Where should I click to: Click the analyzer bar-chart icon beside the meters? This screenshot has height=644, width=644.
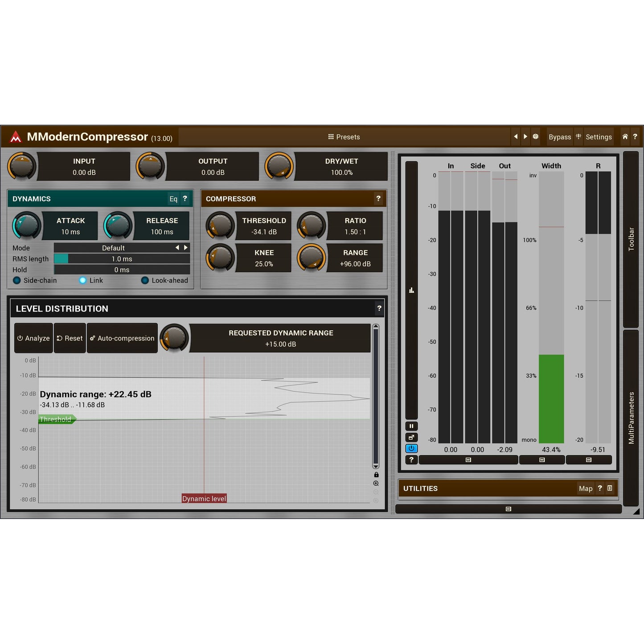coord(411,290)
